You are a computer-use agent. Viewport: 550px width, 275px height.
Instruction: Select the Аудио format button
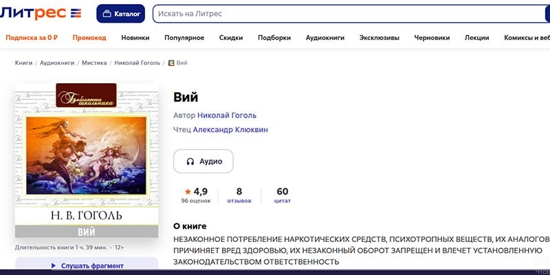tap(203, 162)
